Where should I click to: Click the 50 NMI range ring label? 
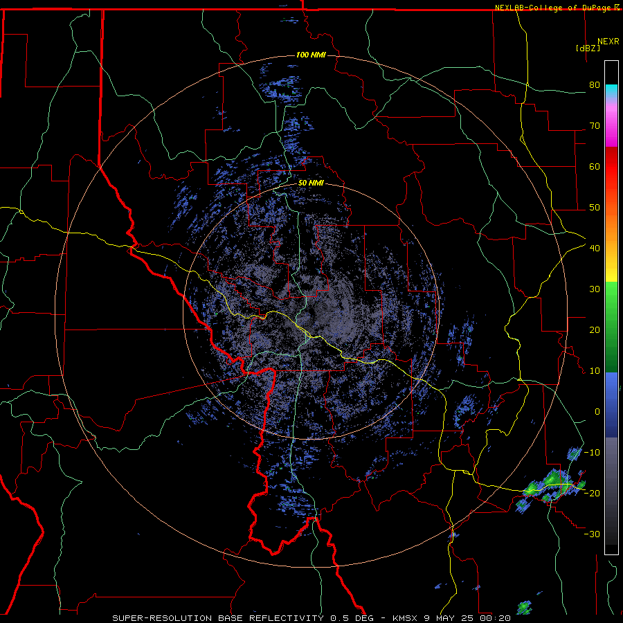click(x=311, y=183)
